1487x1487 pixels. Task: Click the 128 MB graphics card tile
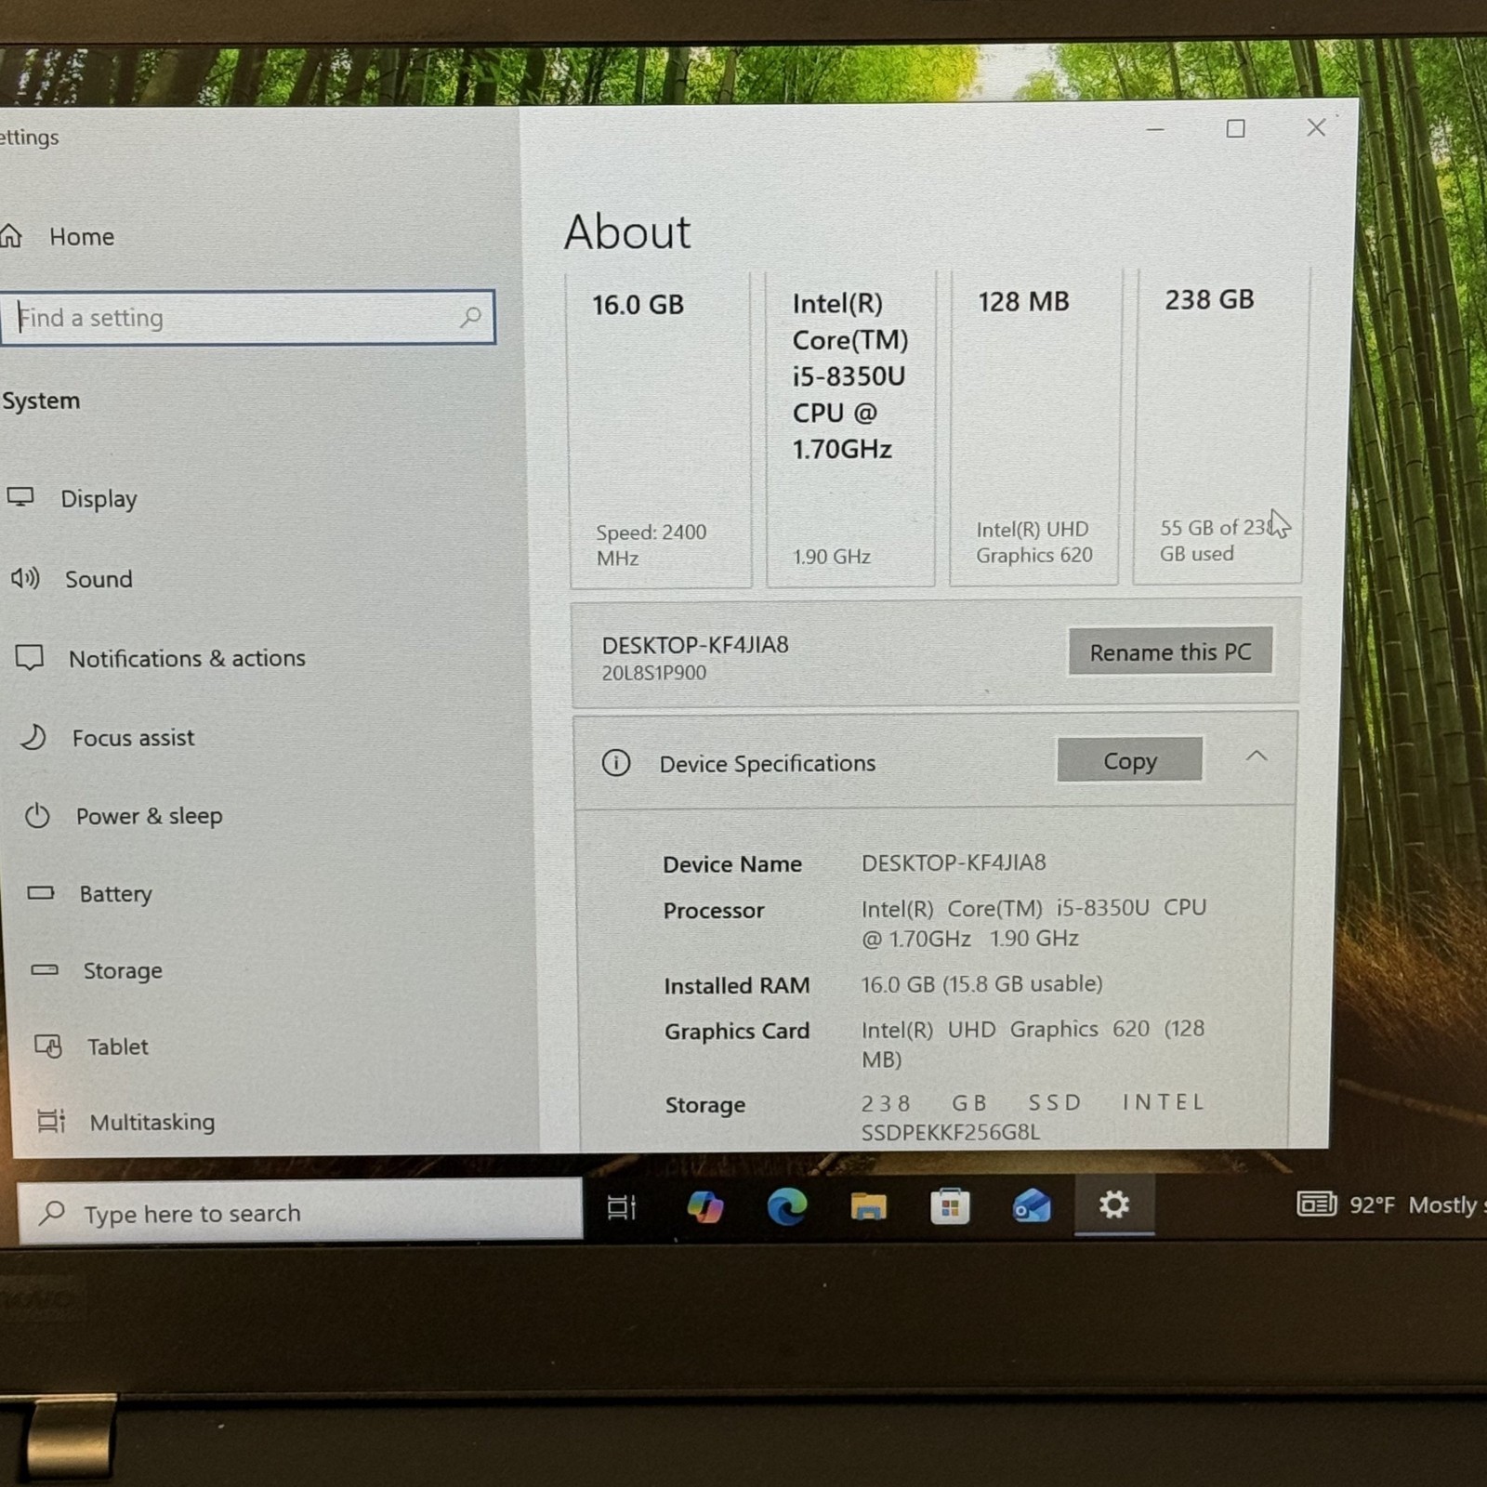(1034, 428)
